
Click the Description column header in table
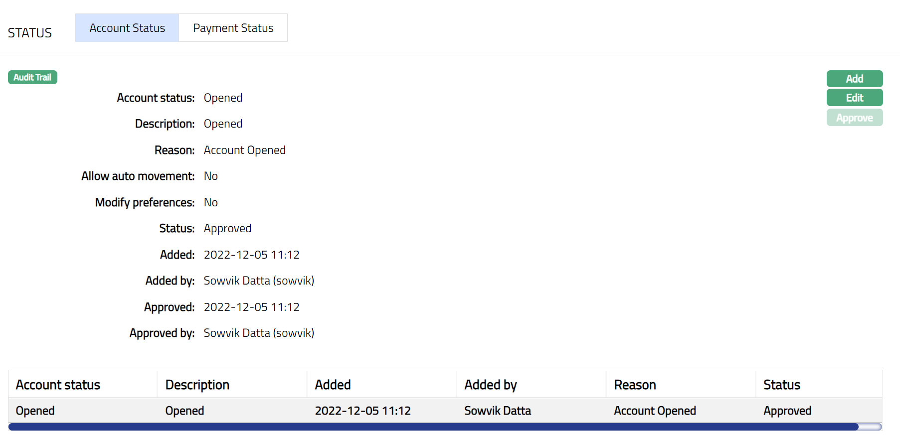(x=197, y=385)
